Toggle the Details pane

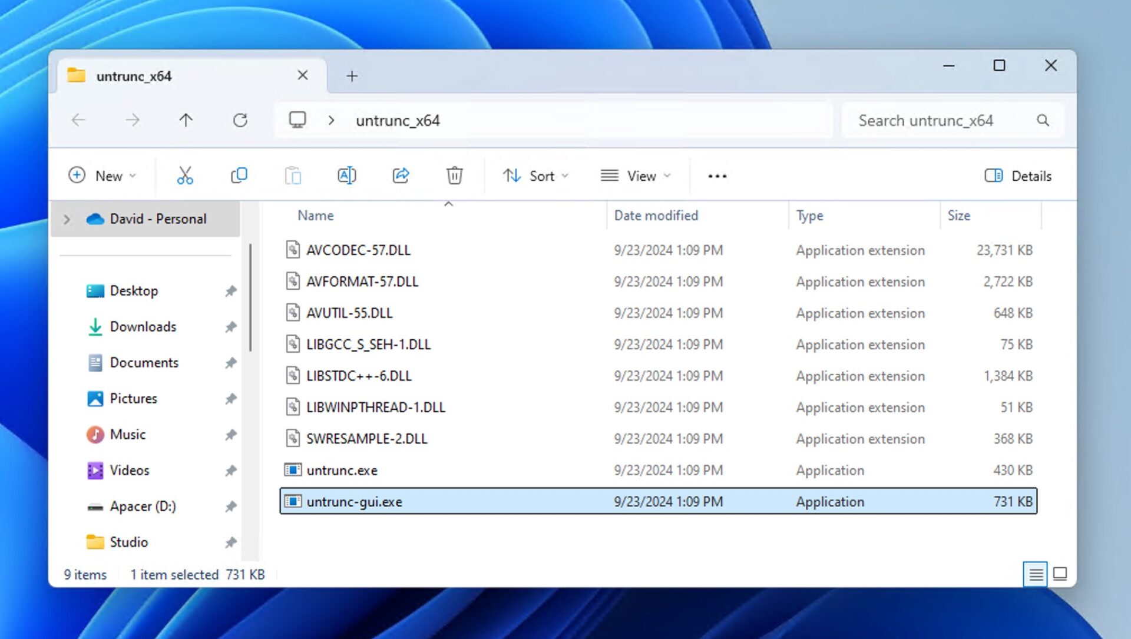tap(1017, 176)
